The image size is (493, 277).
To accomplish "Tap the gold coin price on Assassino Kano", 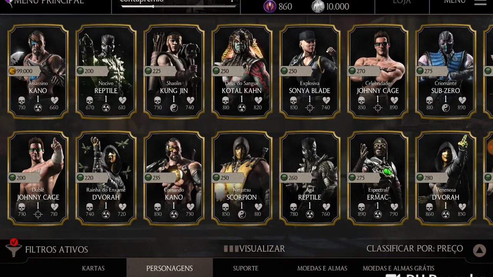I will (x=23, y=71).
